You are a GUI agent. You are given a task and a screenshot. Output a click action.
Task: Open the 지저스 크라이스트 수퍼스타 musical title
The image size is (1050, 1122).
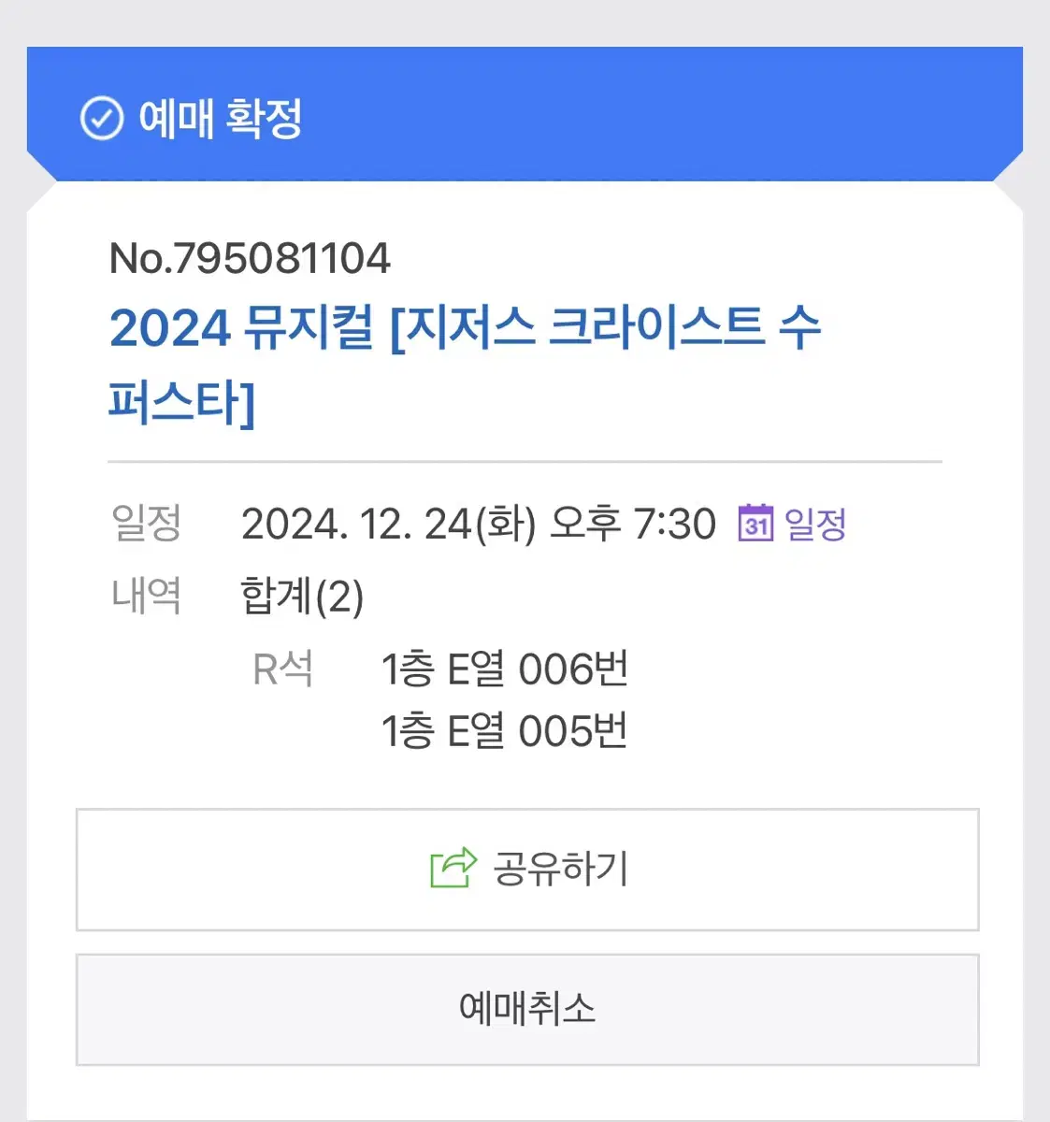click(604, 329)
